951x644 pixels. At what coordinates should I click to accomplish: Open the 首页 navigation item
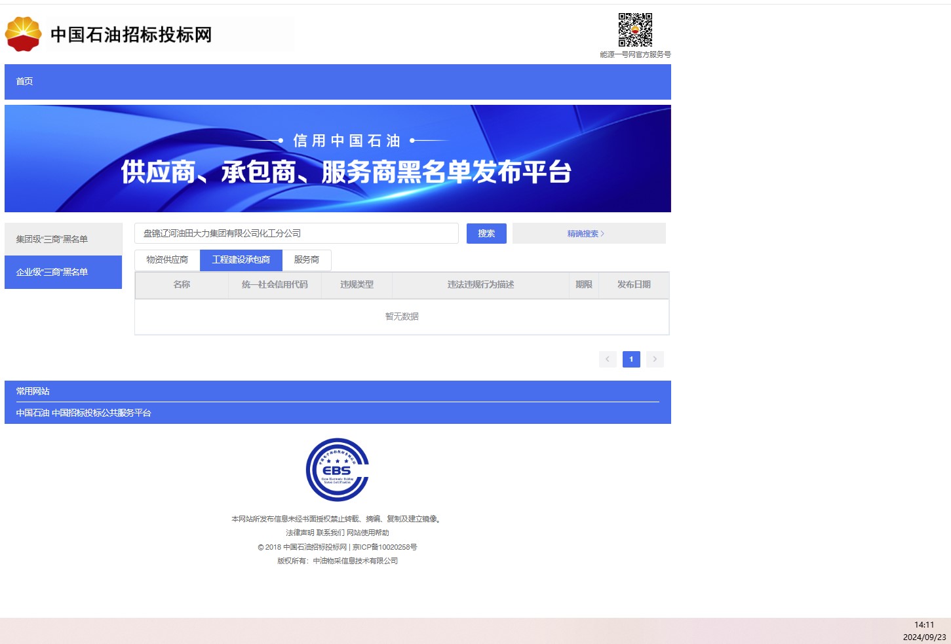[24, 81]
